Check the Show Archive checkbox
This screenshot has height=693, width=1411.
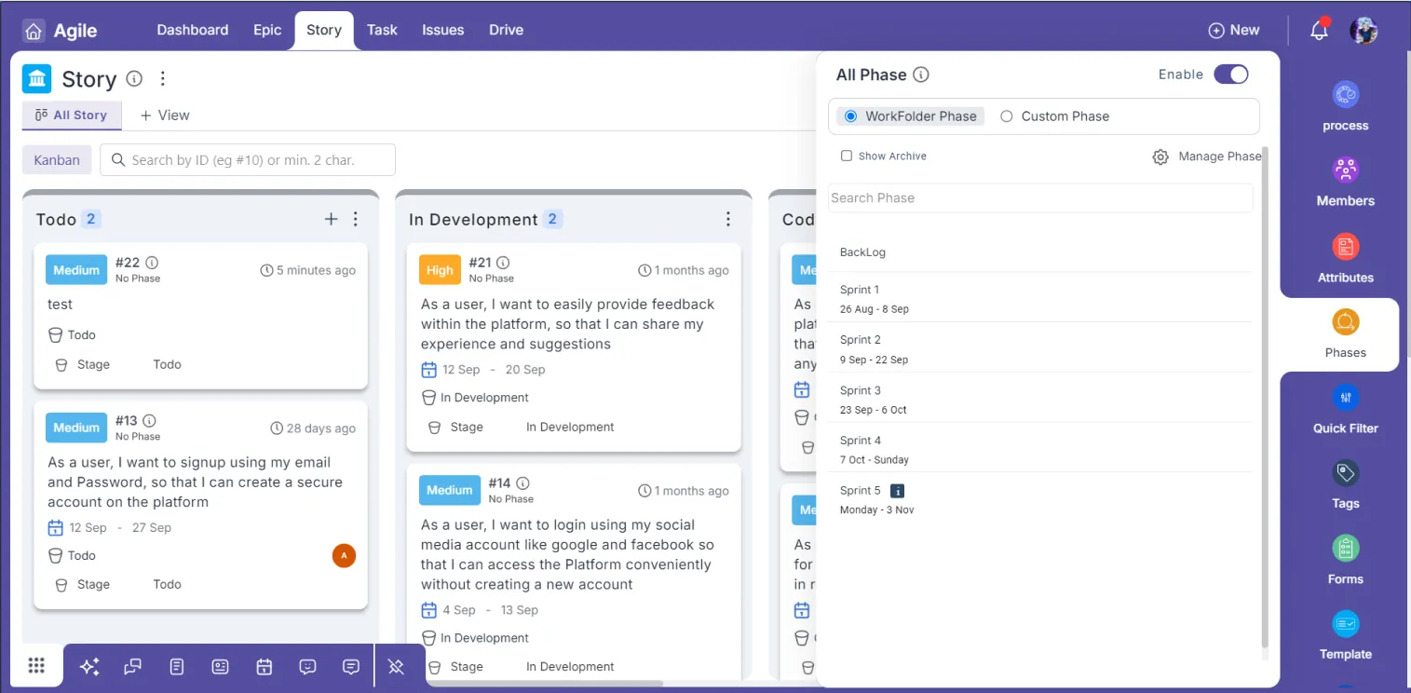847,156
